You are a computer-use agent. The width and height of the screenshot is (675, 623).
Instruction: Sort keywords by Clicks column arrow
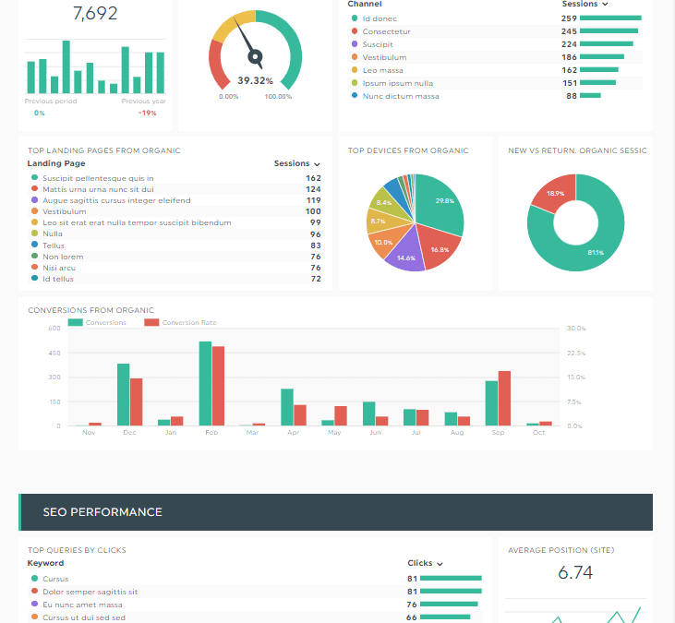439,563
